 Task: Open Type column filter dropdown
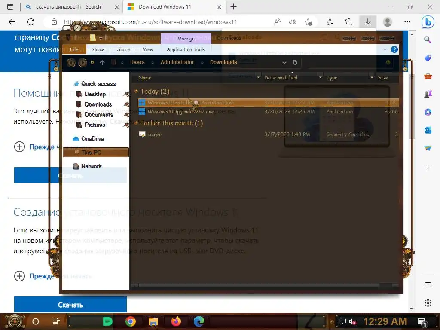pyautogui.click(x=372, y=77)
